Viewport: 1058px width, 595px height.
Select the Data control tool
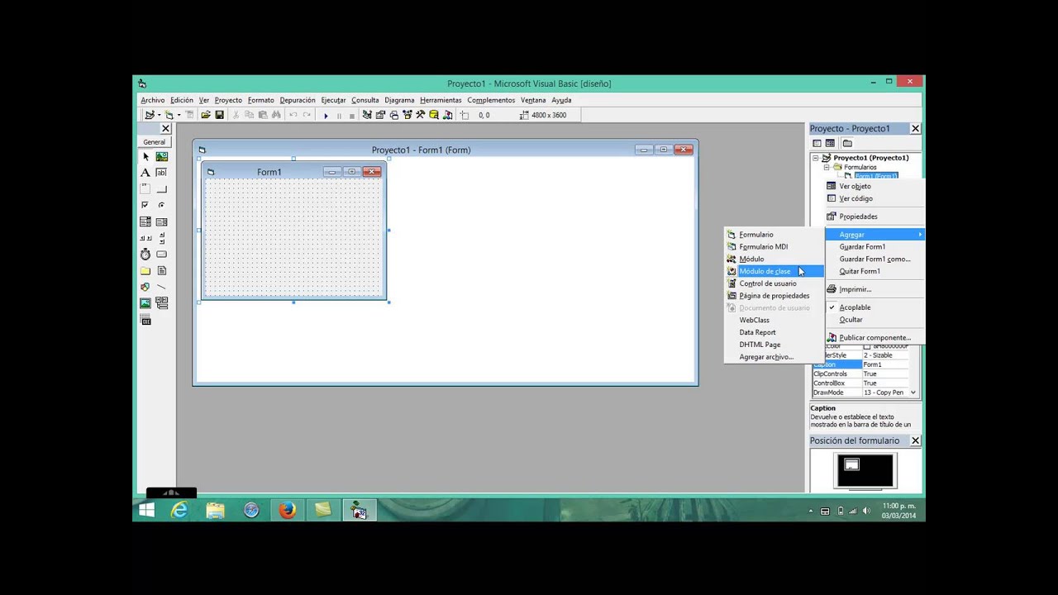pos(161,303)
